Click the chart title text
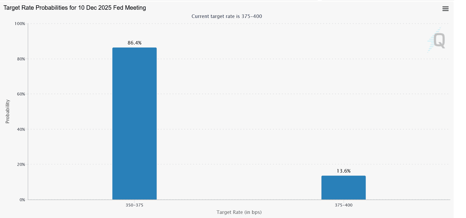 [75, 8]
